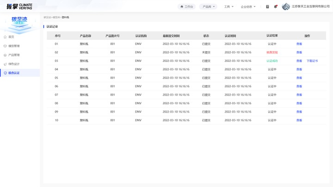Click the 绿色设计 leaf icon in sidebar

pos(5,64)
